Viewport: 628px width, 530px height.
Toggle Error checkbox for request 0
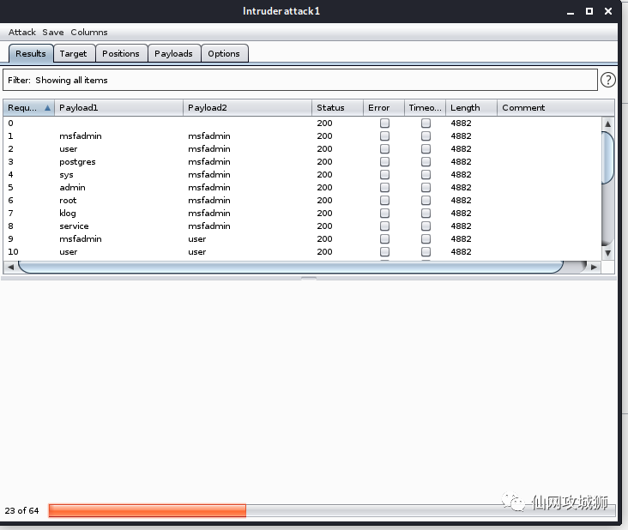click(384, 123)
